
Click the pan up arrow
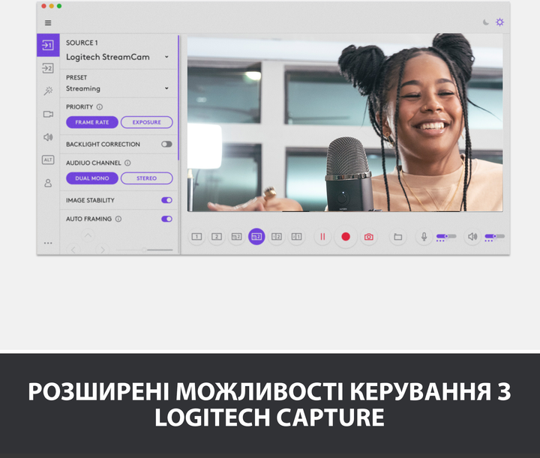(88, 235)
